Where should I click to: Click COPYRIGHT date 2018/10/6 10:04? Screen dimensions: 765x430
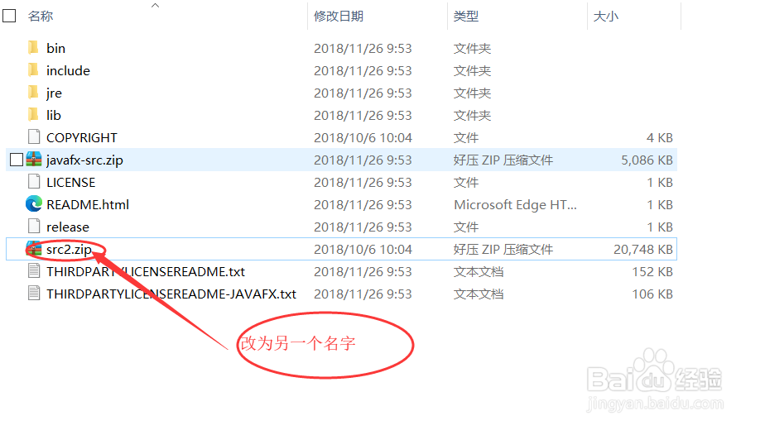(363, 137)
